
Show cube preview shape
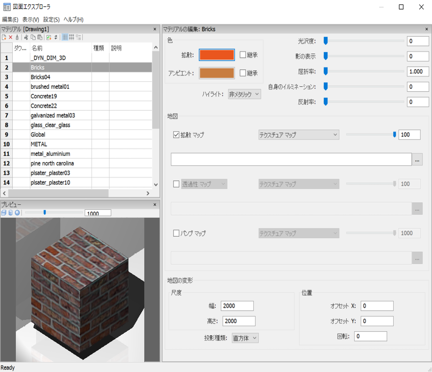[4, 213]
